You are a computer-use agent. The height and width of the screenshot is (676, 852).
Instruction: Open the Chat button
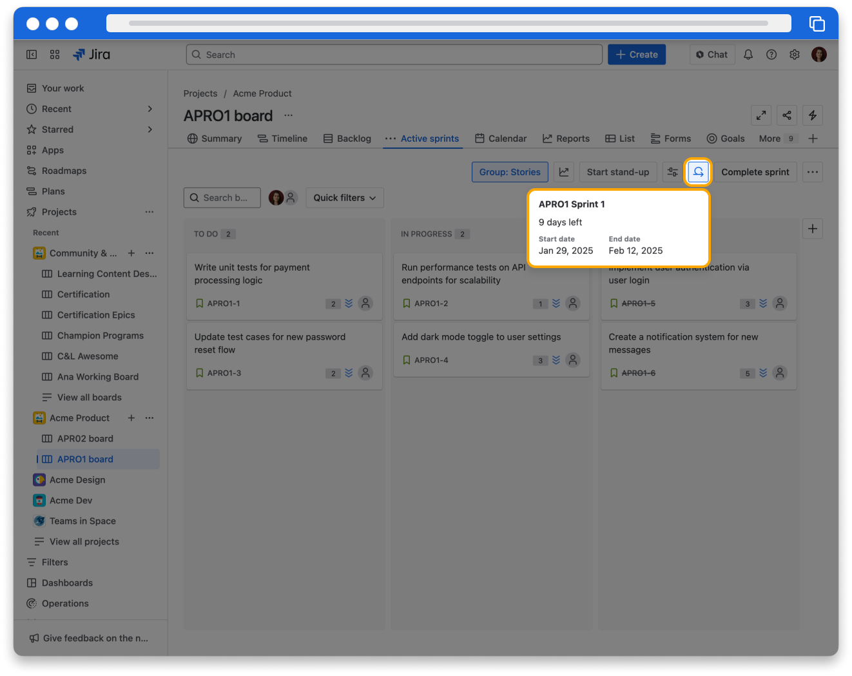tap(712, 55)
